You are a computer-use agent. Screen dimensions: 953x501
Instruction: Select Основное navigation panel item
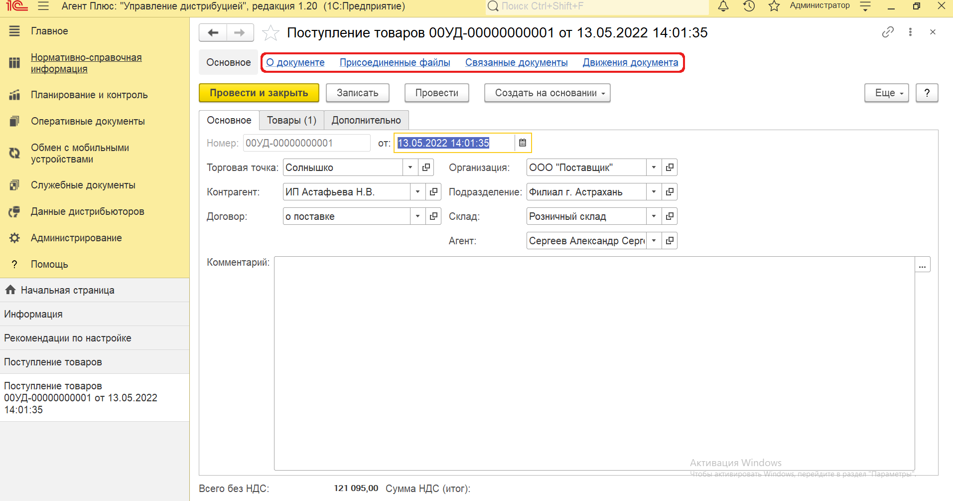(229, 62)
